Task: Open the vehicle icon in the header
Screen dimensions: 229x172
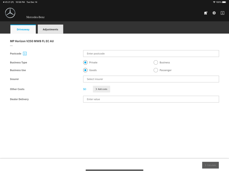Action: tap(205, 13)
